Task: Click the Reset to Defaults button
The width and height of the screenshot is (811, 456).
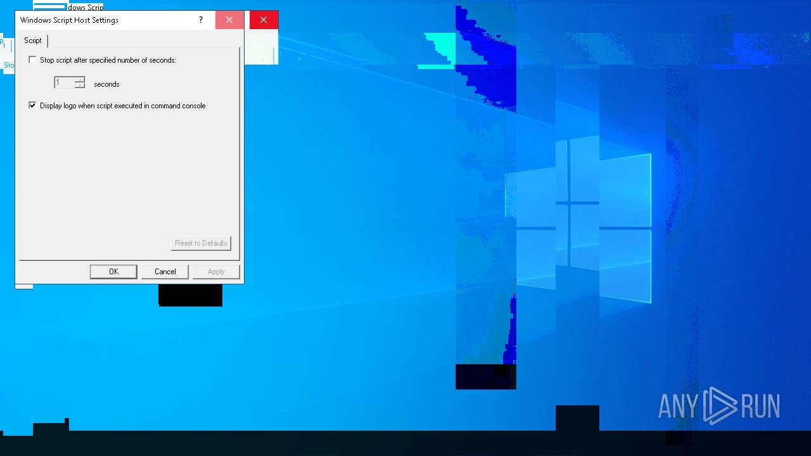Action: [201, 243]
